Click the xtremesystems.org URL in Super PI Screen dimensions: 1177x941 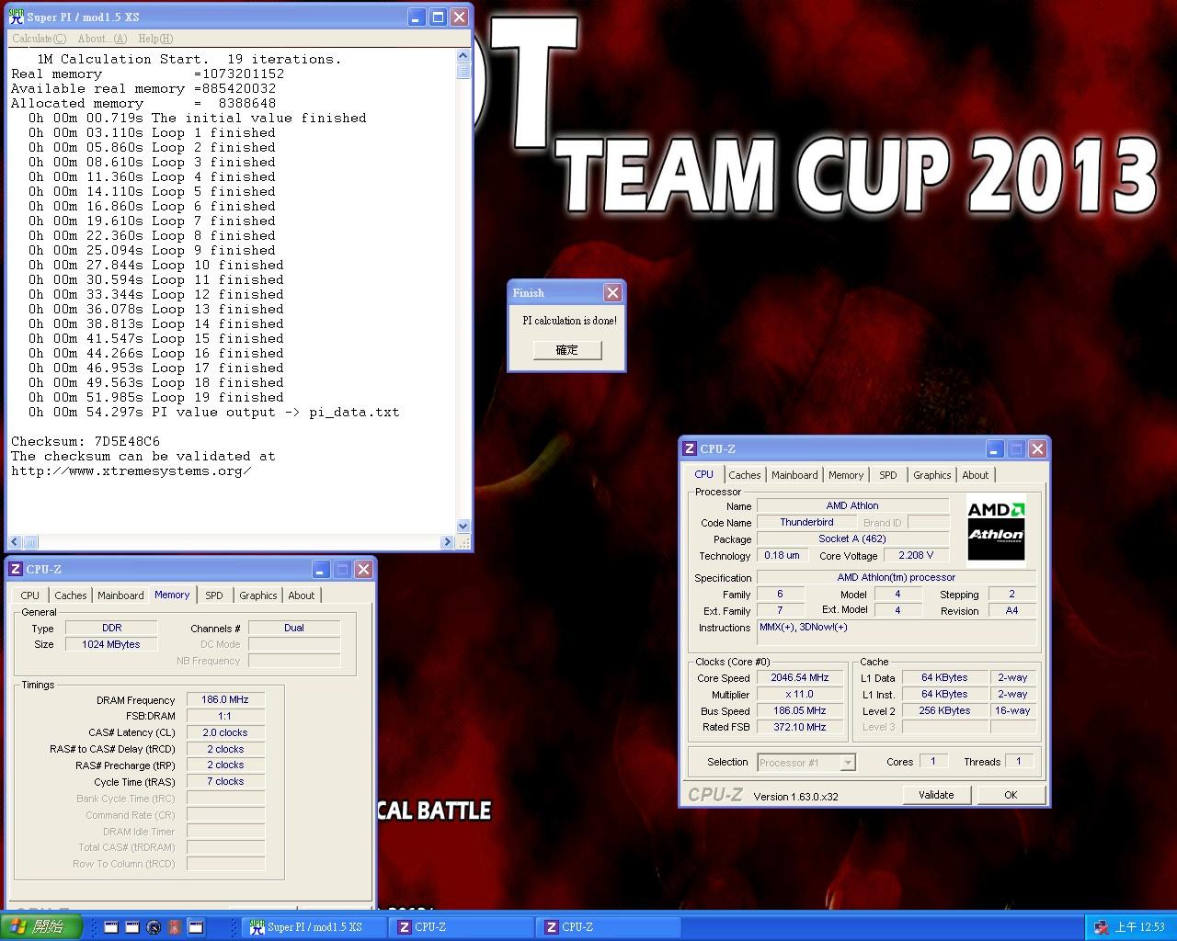pyautogui.click(x=131, y=470)
